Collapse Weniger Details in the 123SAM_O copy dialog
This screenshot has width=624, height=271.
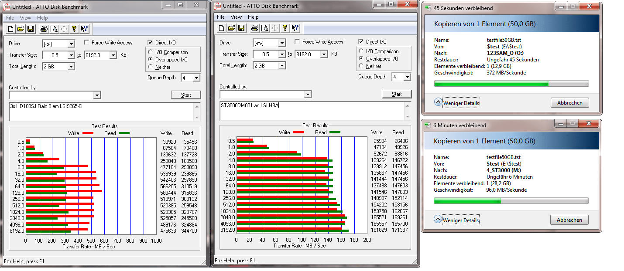coord(457,103)
